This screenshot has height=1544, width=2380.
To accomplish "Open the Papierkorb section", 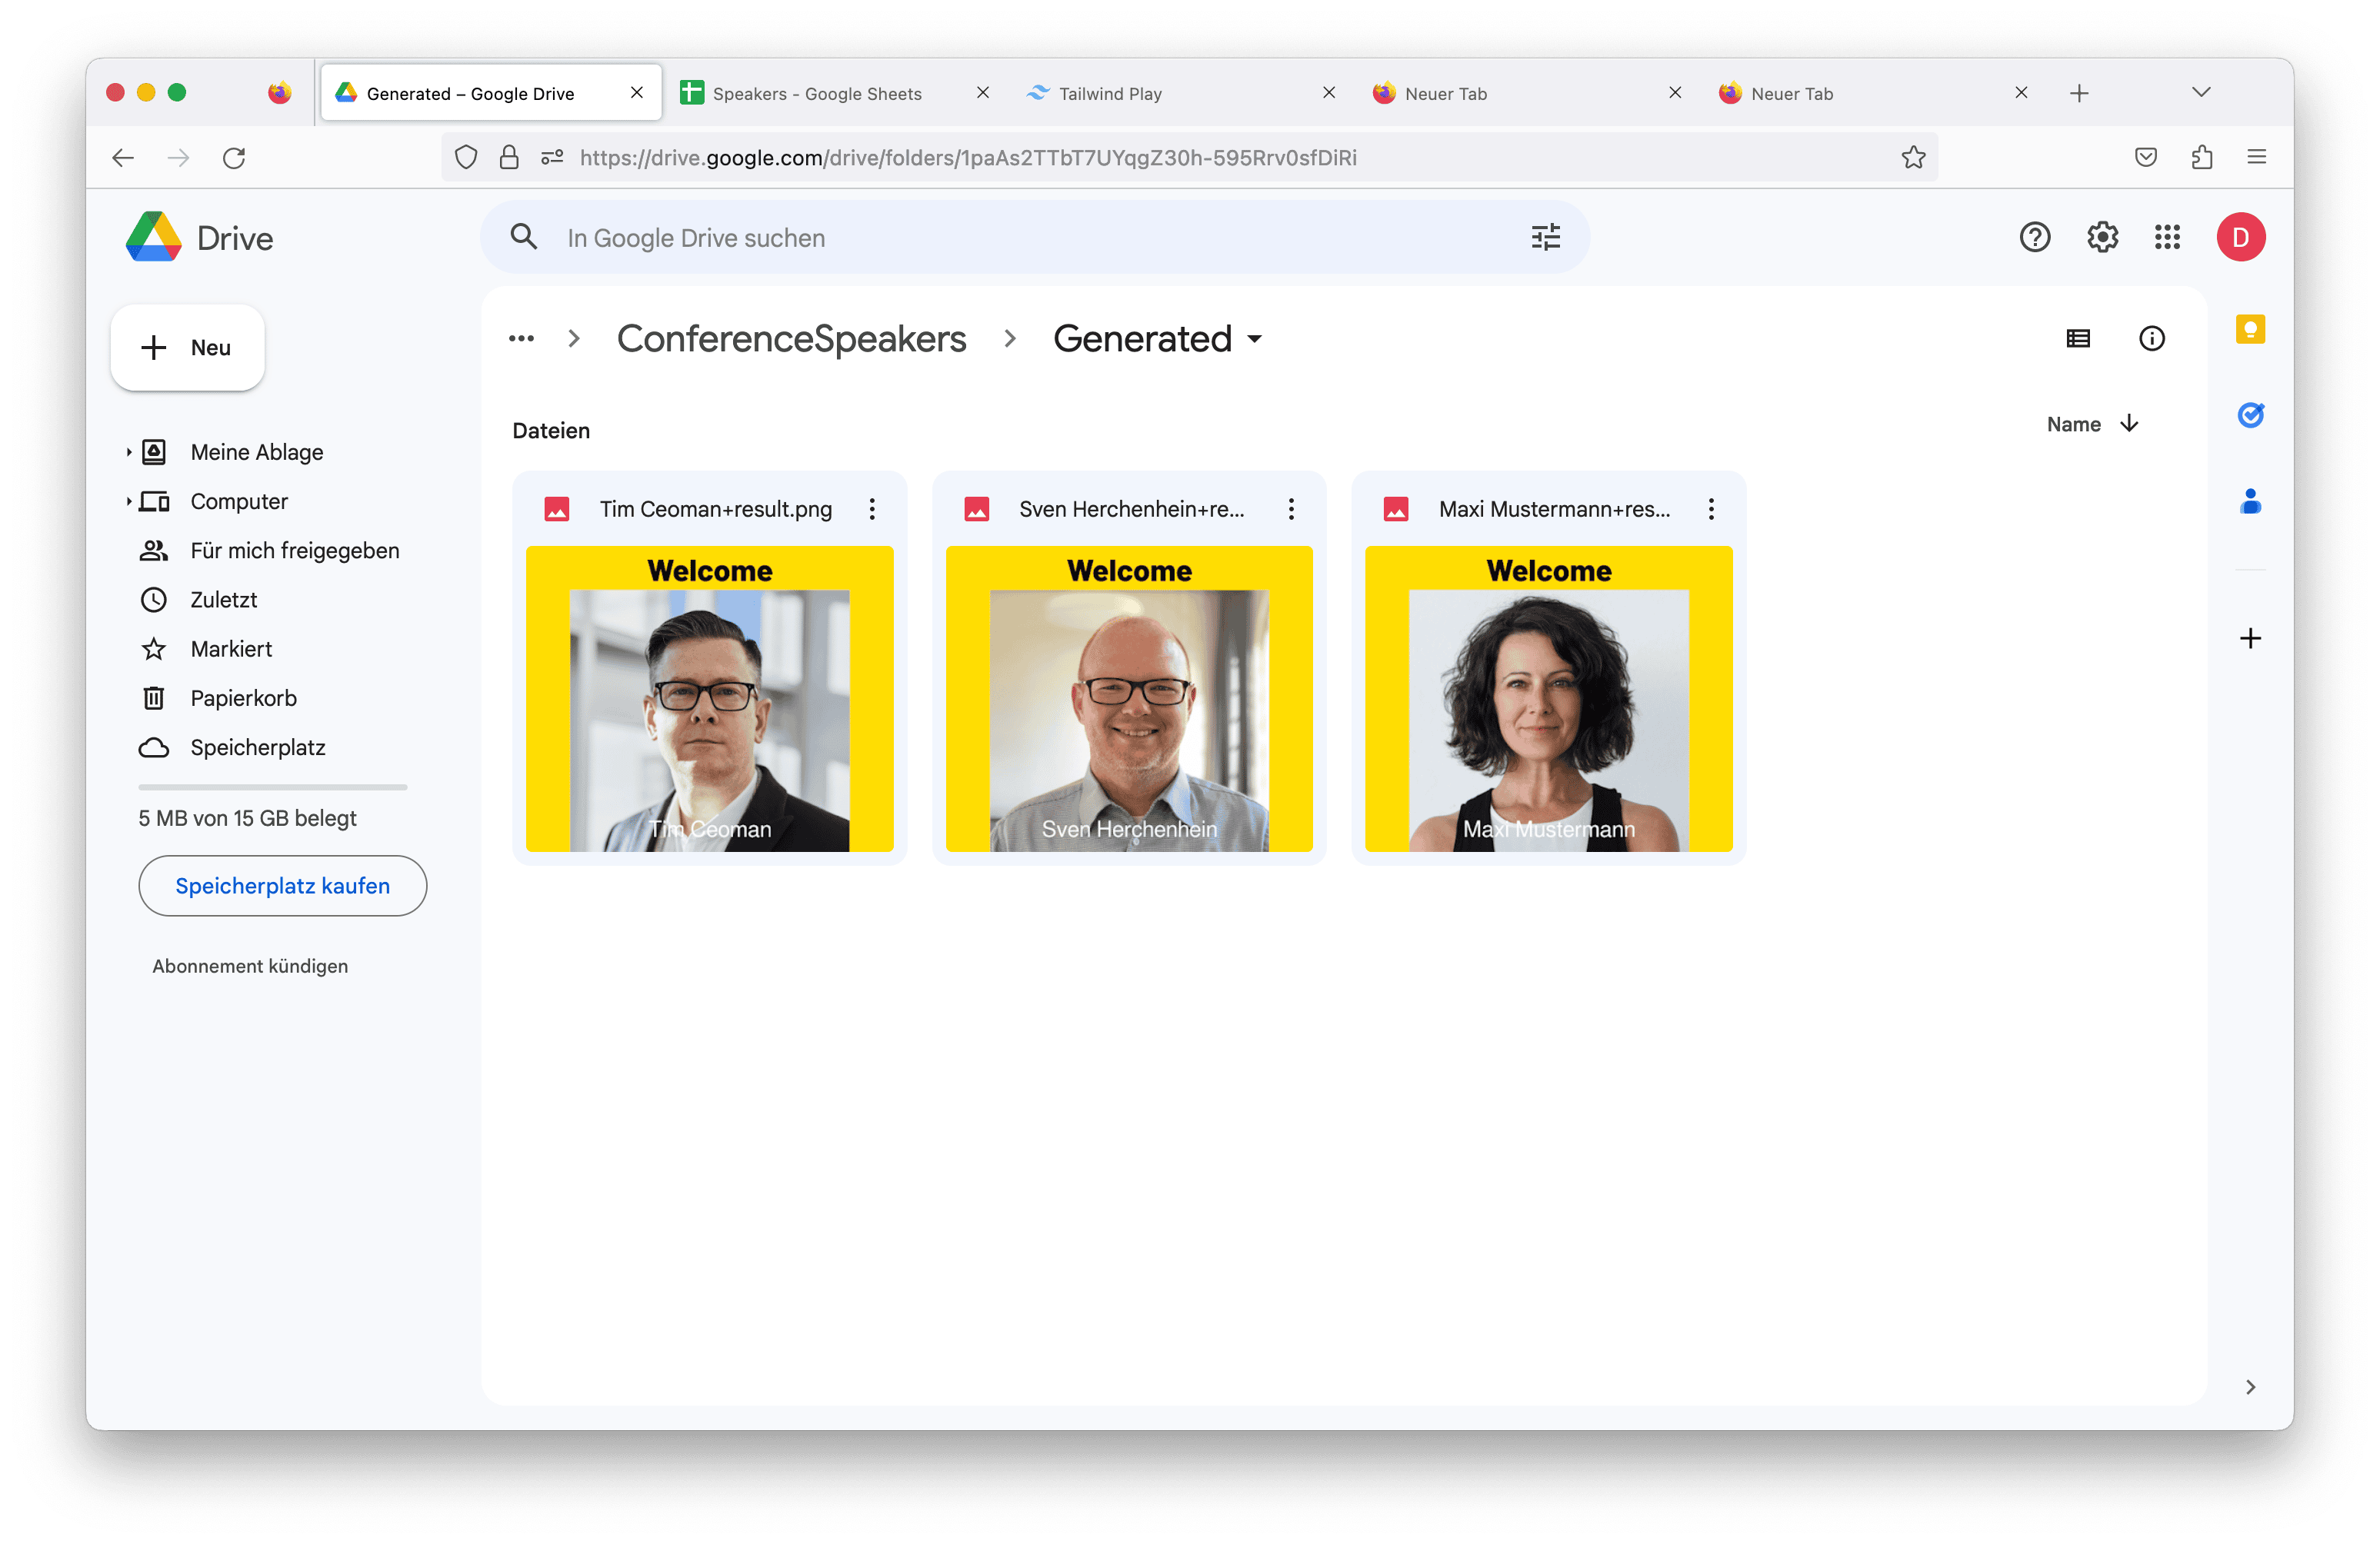I will click(243, 698).
